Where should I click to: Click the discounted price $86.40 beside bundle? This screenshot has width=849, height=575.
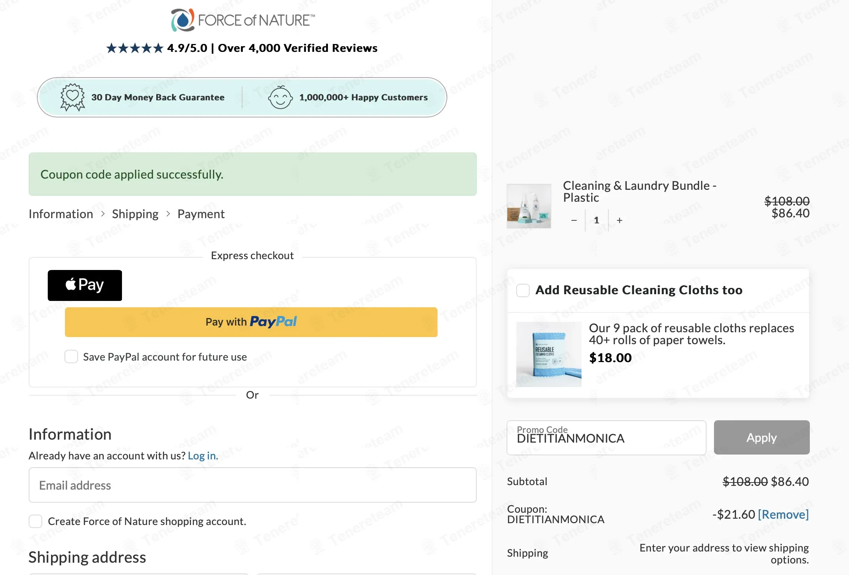790,213
